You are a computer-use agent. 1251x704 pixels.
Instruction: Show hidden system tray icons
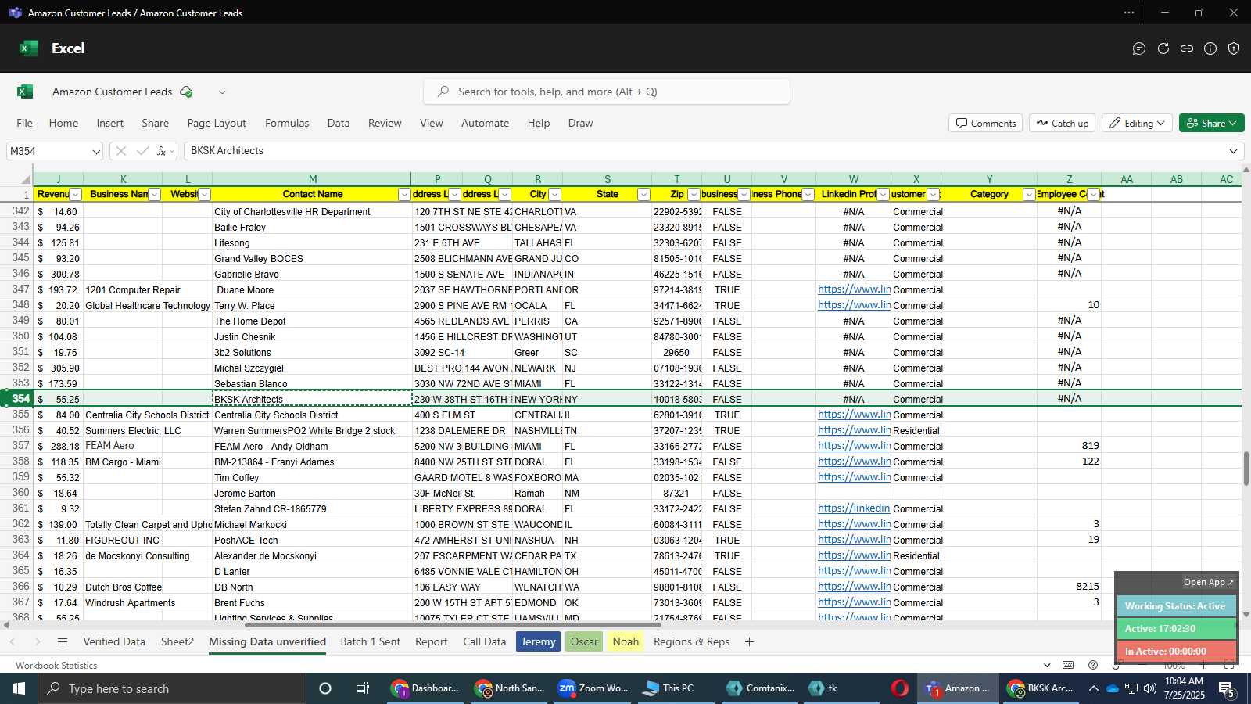pos(1093,688)
